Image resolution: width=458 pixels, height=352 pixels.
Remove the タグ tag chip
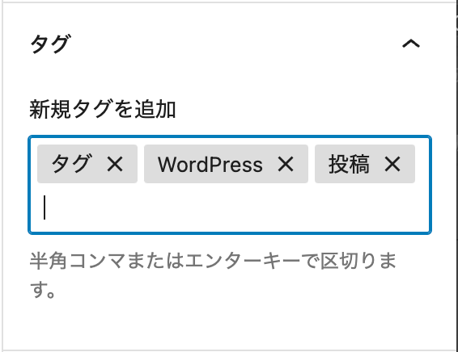[x=115, y=164]
